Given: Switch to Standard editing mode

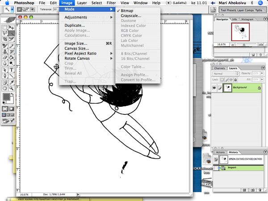Looking at the screenshot, I should click(5, 109).
